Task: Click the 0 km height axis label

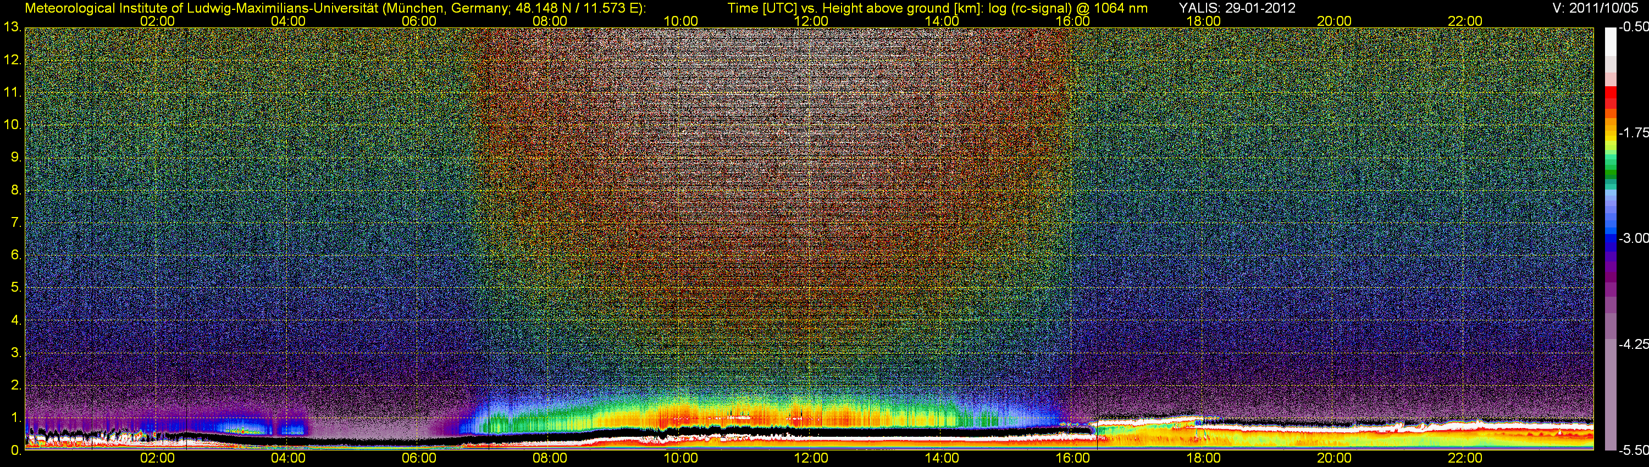Action: pos(15,451)
